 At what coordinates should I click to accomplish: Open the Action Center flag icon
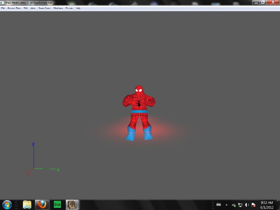point(253,205)
